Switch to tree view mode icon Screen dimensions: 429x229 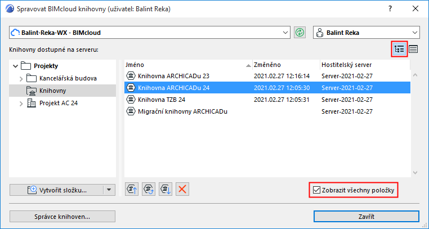(x=400, y=49)
